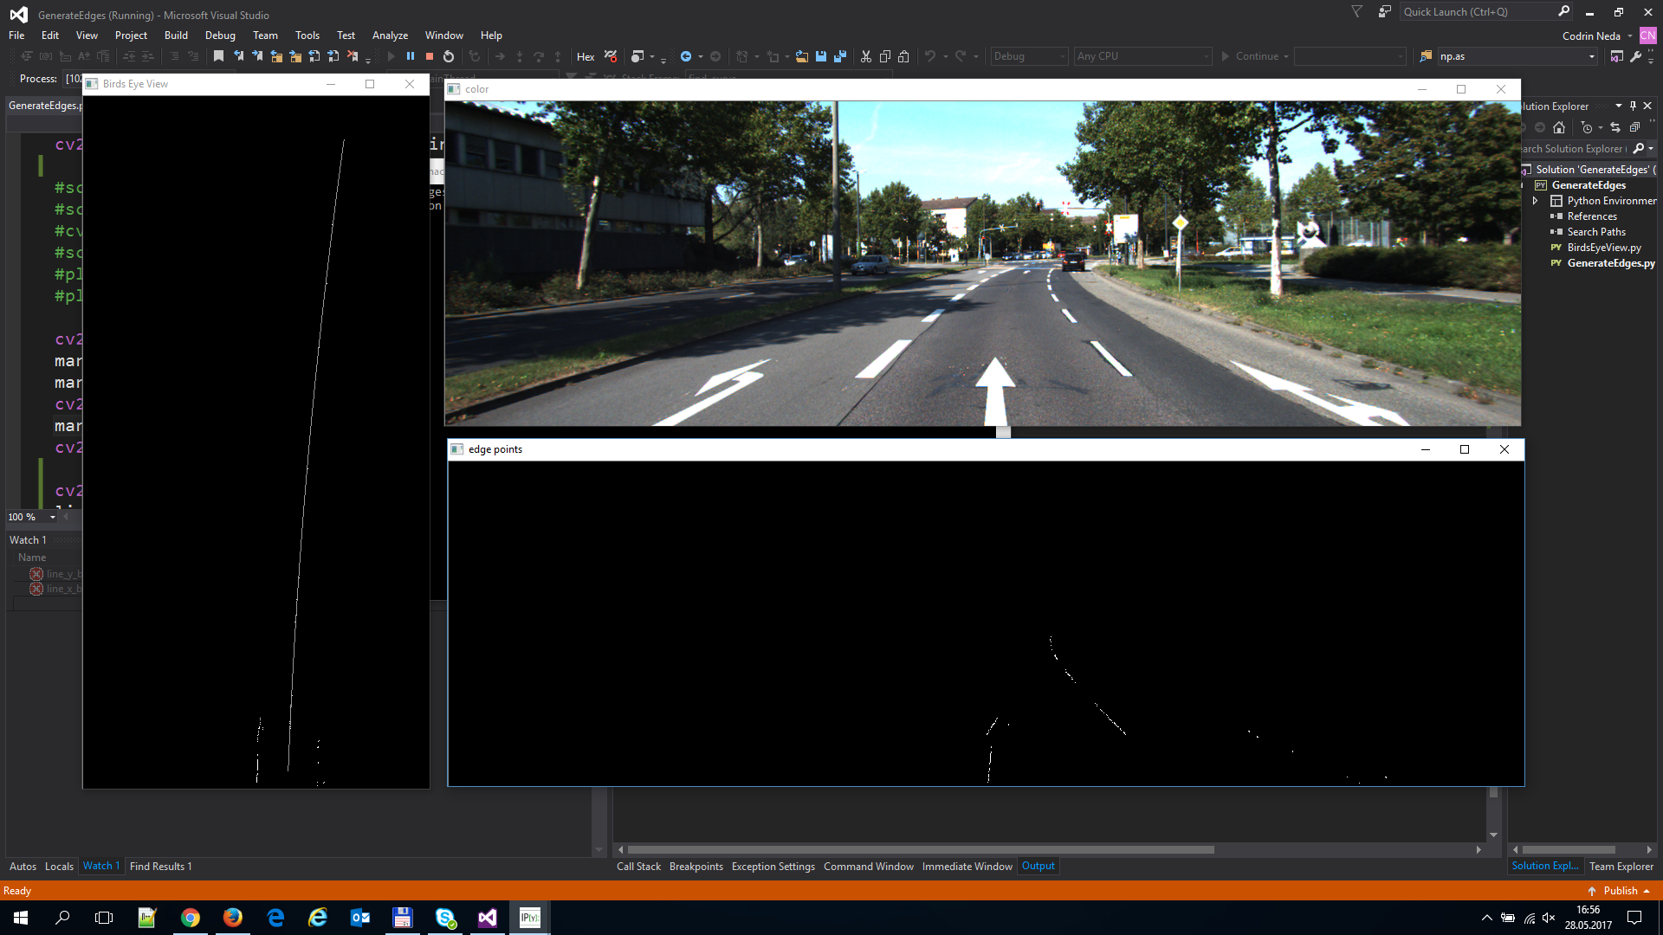Toggle bookmark icon in toolbar
This screenshot has height=935, width=1663.
pyautogui.click(x=218, y=56)
